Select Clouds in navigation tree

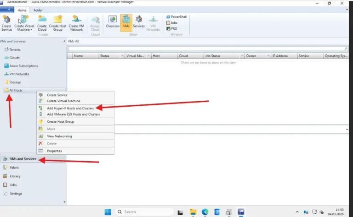coord(12,58)
